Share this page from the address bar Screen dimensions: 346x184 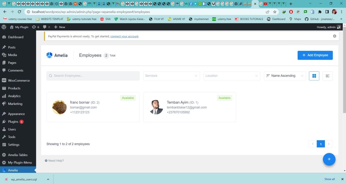point(268,12)
